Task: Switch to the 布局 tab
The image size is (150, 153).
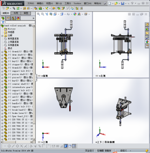Action: 16,13
